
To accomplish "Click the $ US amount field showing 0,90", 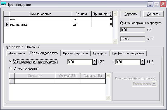I will click(x=128, y=62).
